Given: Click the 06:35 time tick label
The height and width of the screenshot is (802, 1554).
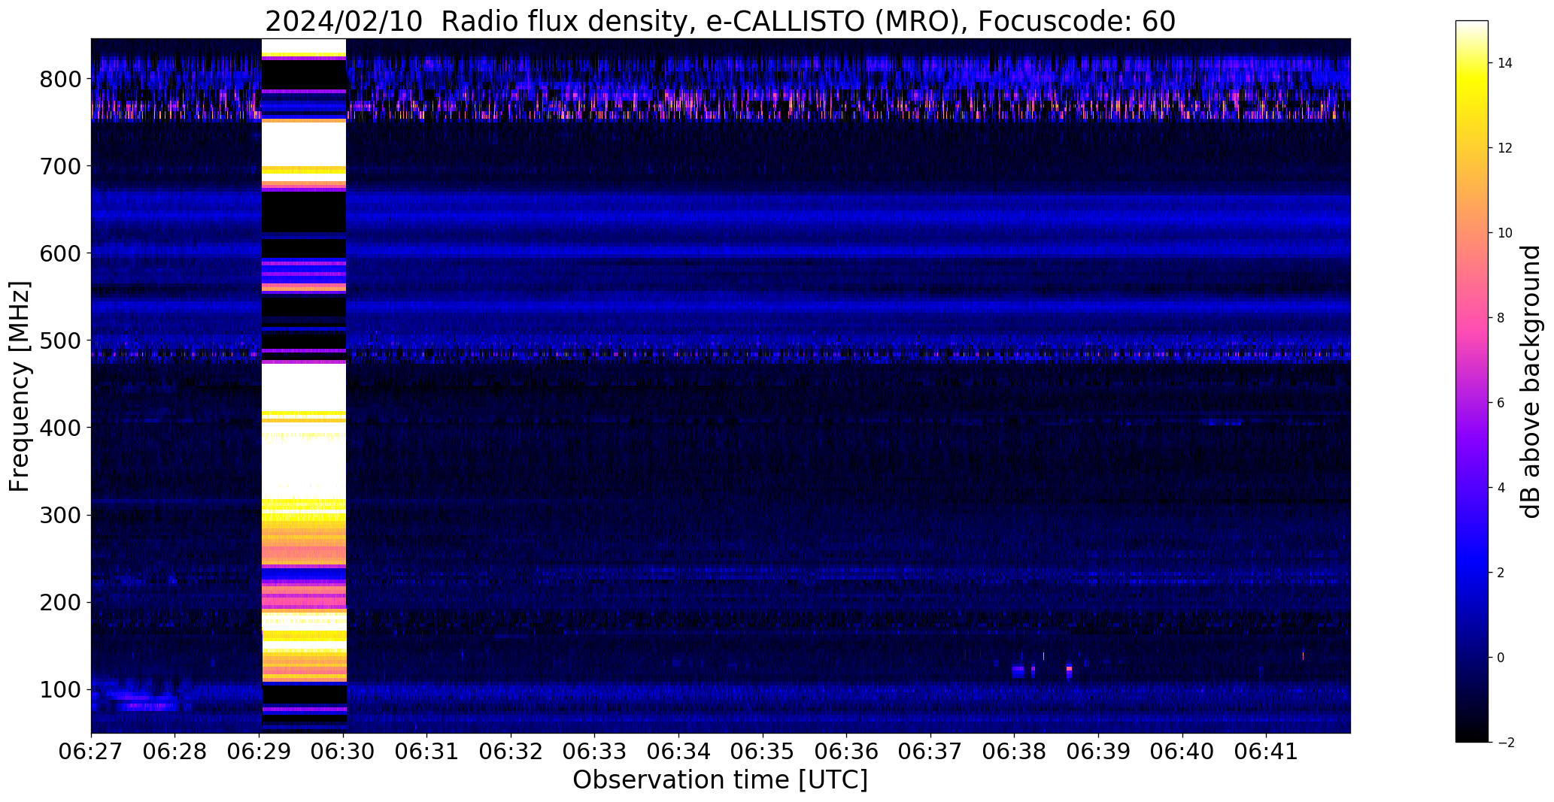Looking at the screenshot, I should click(763, 752).
